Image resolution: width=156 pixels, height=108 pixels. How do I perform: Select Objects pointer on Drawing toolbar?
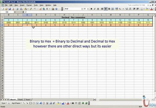point(9,103)
